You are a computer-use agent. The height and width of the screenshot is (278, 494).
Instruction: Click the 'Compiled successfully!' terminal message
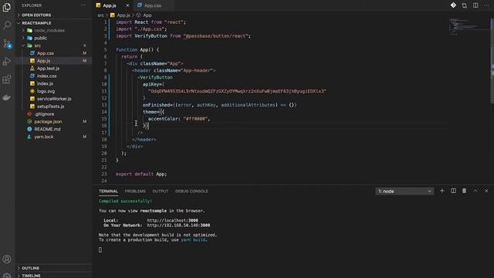tap(125, 201)
